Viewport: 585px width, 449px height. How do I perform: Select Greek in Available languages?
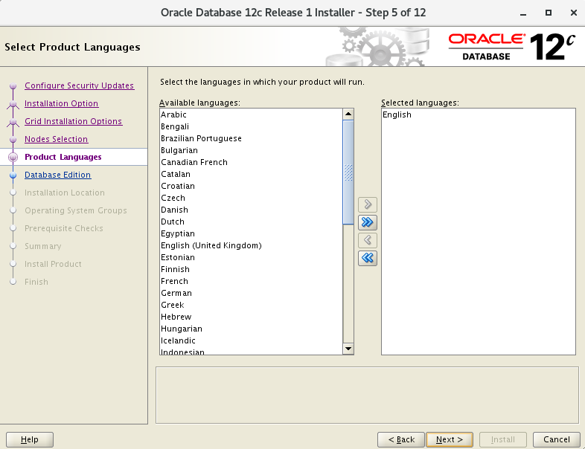click(x=251, y=306)
